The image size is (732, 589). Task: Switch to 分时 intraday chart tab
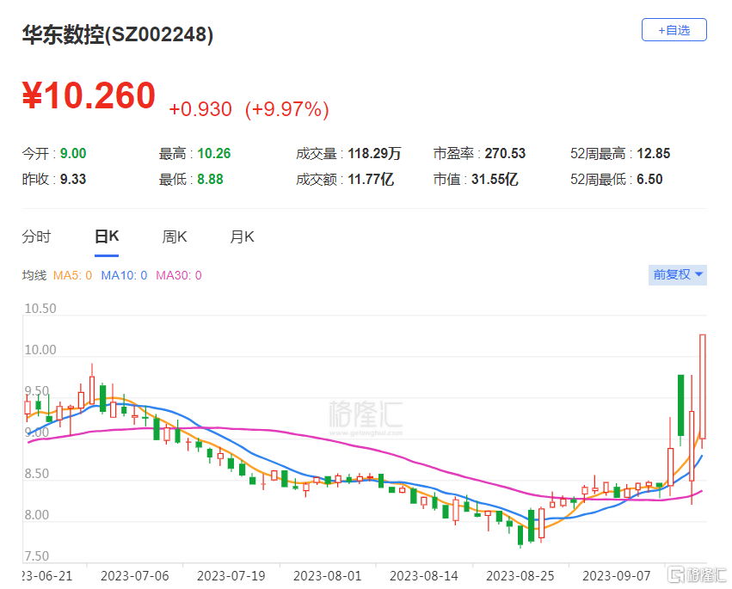pos(36,236)
